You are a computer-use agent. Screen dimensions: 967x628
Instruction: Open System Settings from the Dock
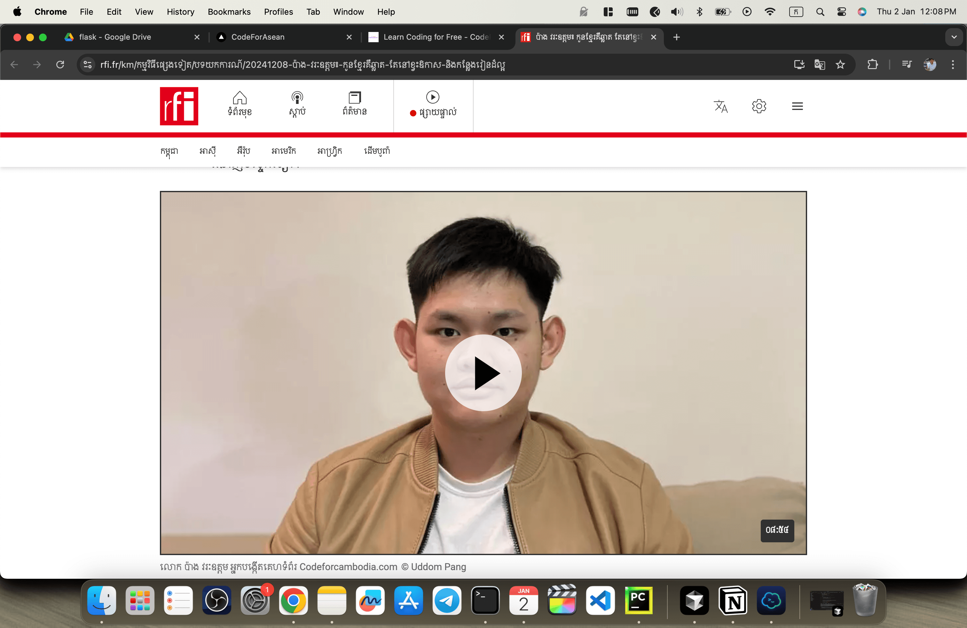pos(255,601)
